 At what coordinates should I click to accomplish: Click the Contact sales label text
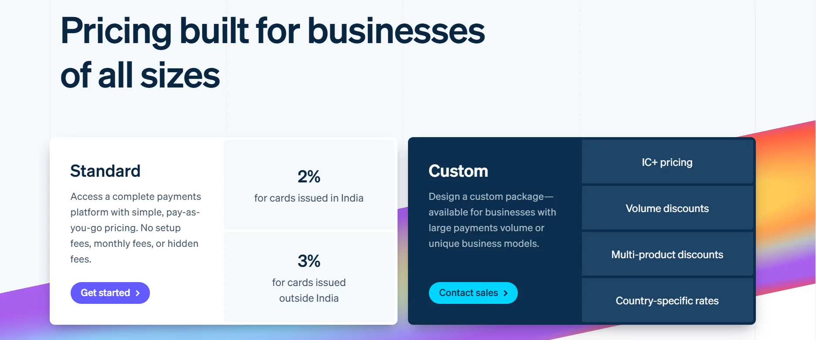(x=469, y=293)
